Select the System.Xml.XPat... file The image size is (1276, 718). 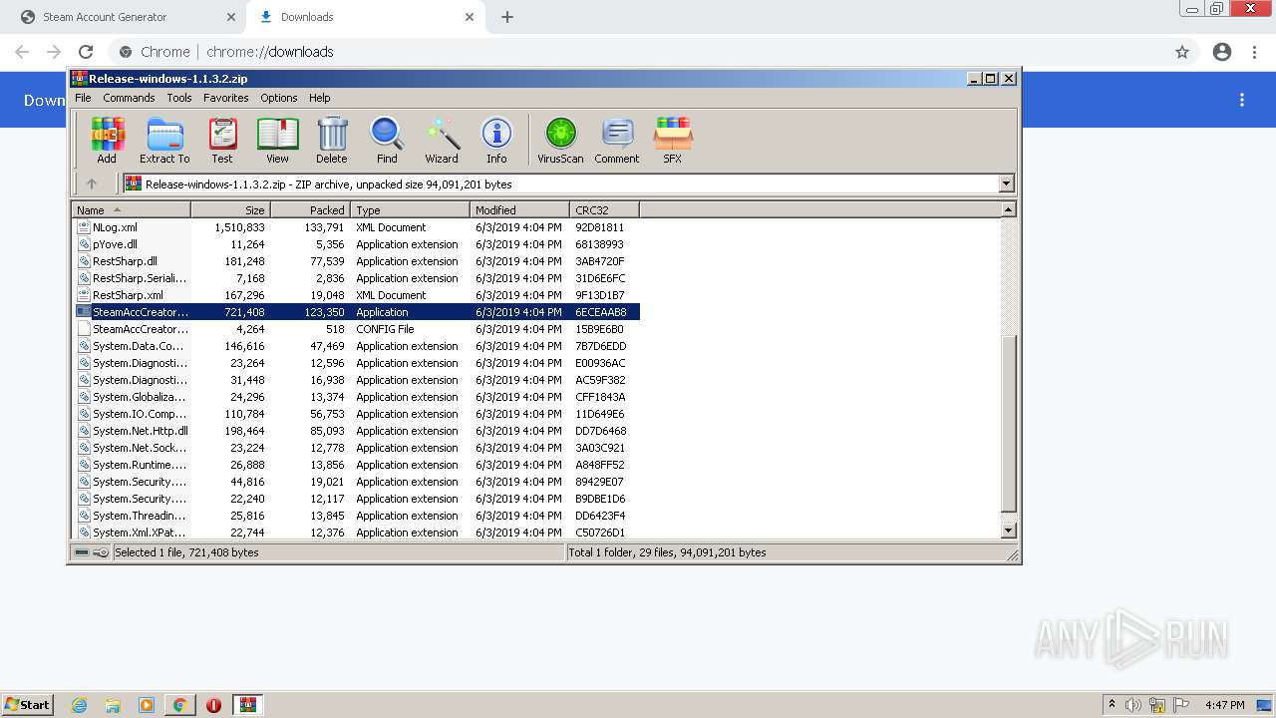point(357,533)
